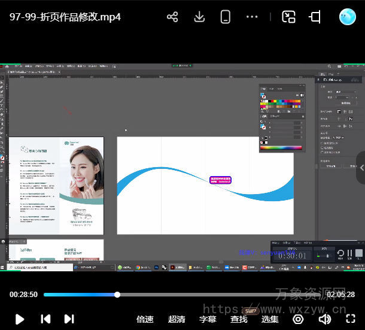Image resolution: width=365 pixels, height=330 pixels.
Task: Click the circular target icon beside 选集
Action: (298, 319)
